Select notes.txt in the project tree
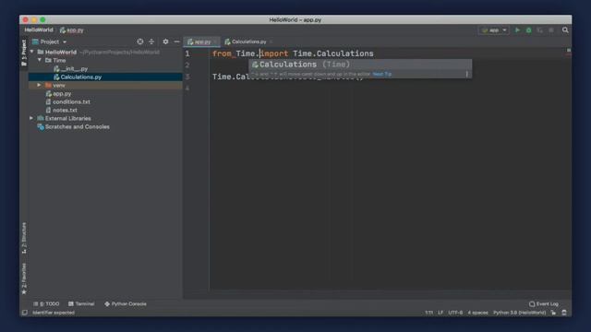This screenshot has width=591, height=332. pyautogui.click(x=62, y=110)
